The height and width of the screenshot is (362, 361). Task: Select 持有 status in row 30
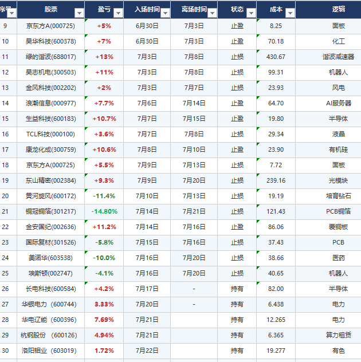[237, 351]
